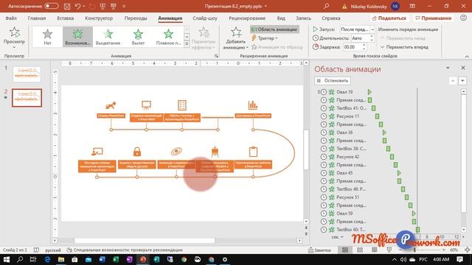Open the Рецензирование tab
The height and width of the screenshot is (265, 472).
(x=247, y=18)
